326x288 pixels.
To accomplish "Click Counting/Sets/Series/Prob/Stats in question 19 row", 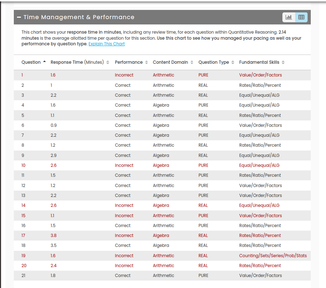I will [x=273, y=256].
